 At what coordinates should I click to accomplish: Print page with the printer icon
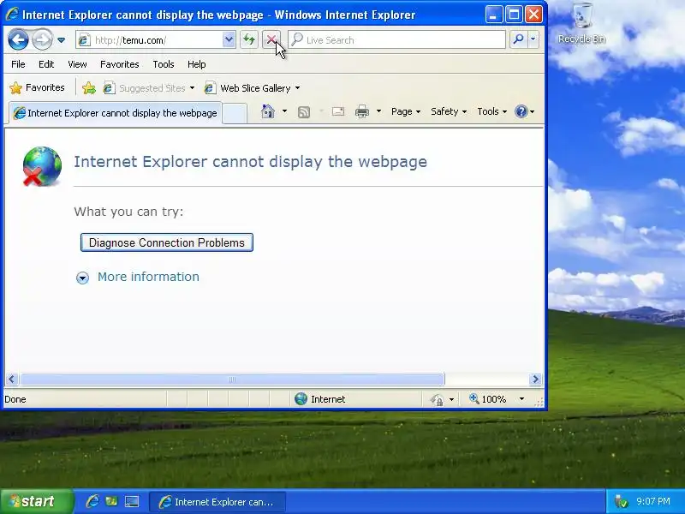(x=361, y=112)
